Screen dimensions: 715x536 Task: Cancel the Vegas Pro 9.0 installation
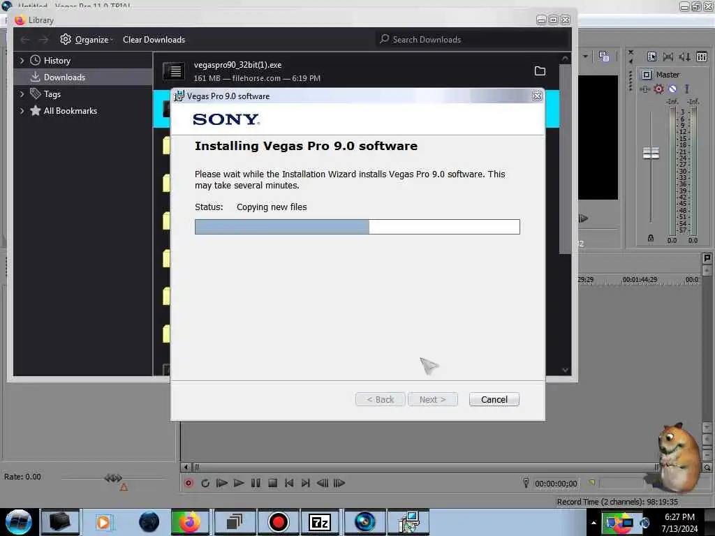494,399
